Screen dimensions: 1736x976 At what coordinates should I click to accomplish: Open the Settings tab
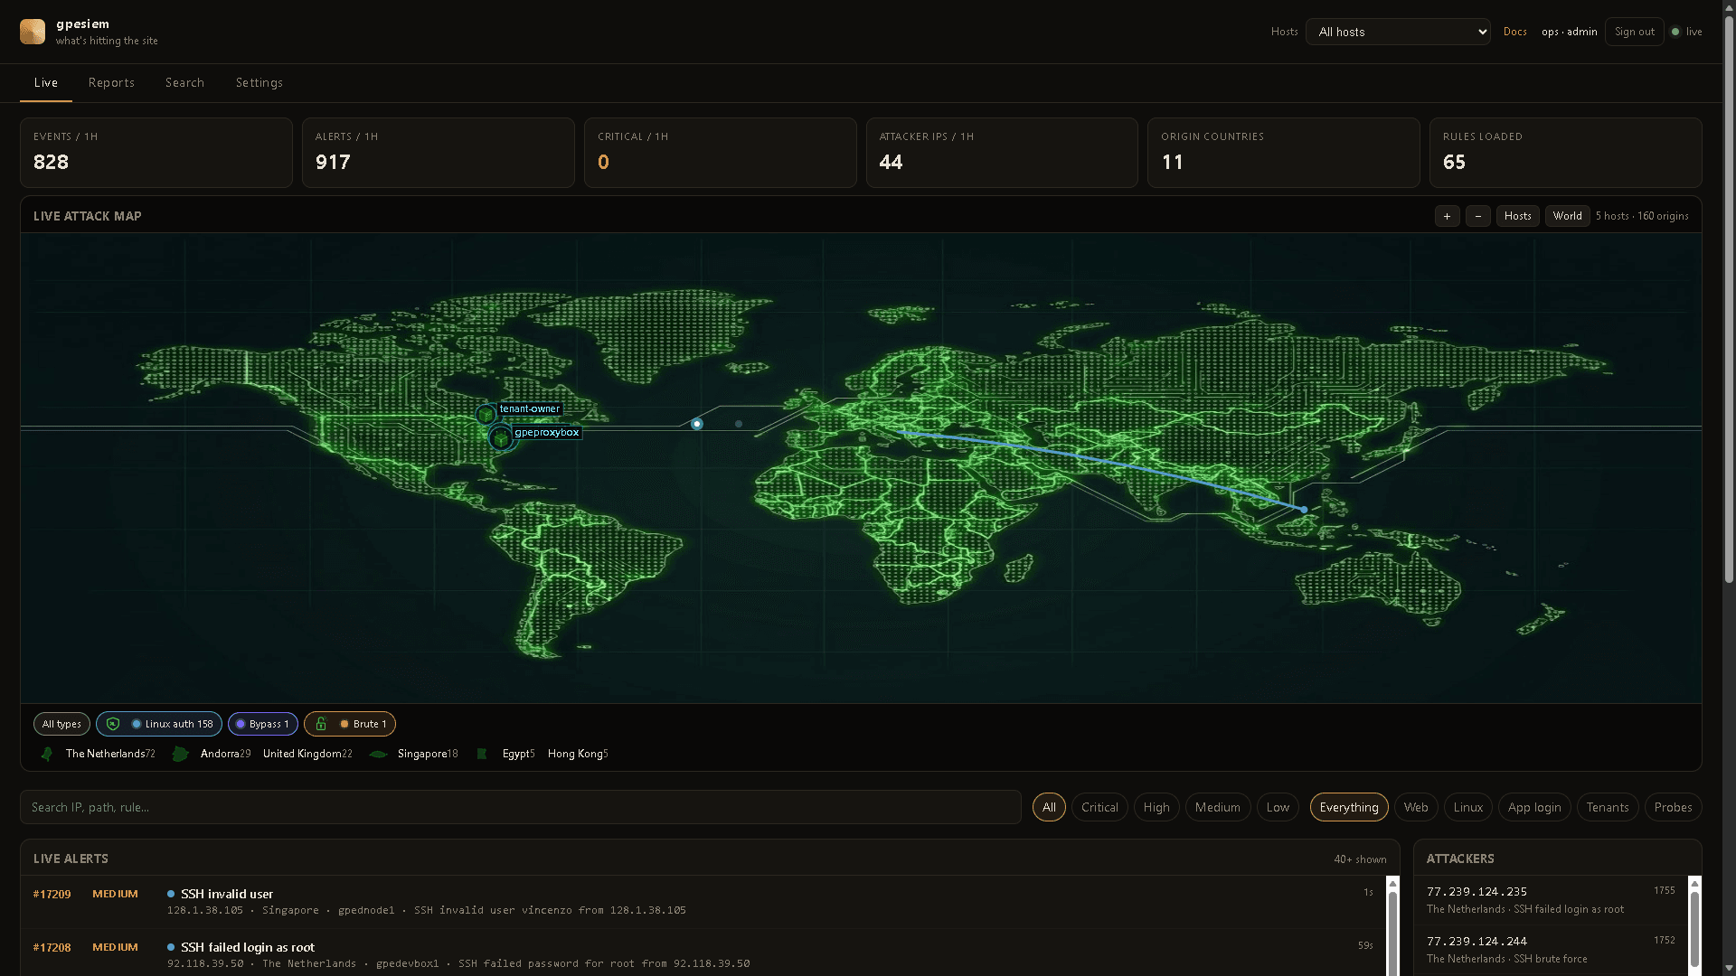tap(259, 82)
